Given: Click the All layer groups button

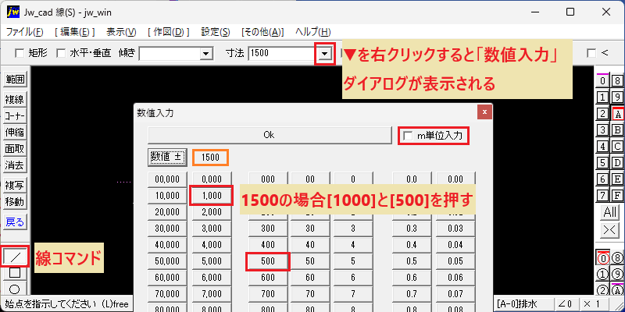Looking at the screenshot, I should click(610, 212).
